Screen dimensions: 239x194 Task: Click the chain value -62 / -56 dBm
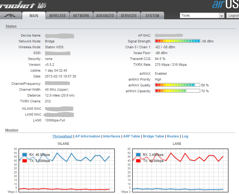[165, 47]
